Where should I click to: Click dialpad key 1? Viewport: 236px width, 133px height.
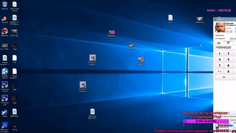[219, 53]
